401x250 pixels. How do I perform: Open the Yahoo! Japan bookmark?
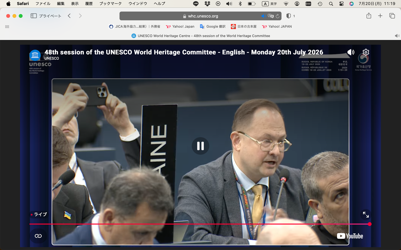coord(180,27)
